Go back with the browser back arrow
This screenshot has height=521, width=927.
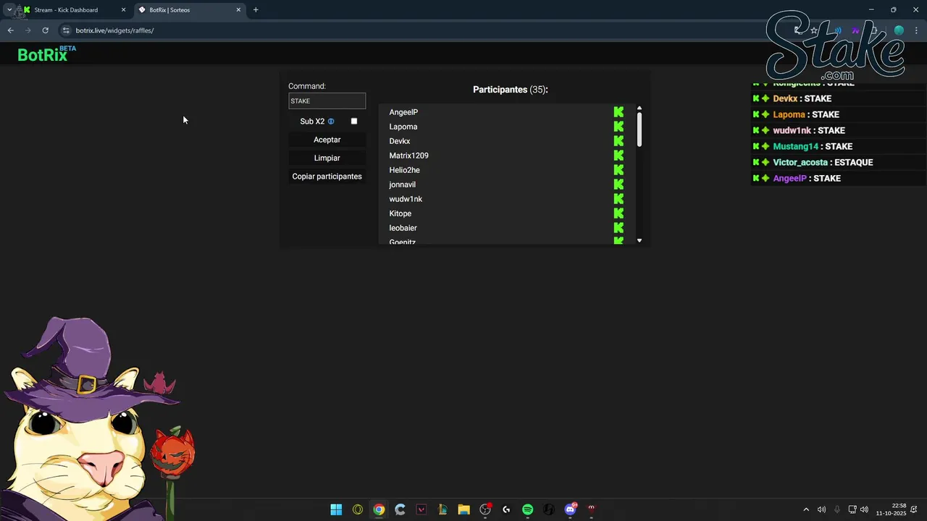[10, 30]
